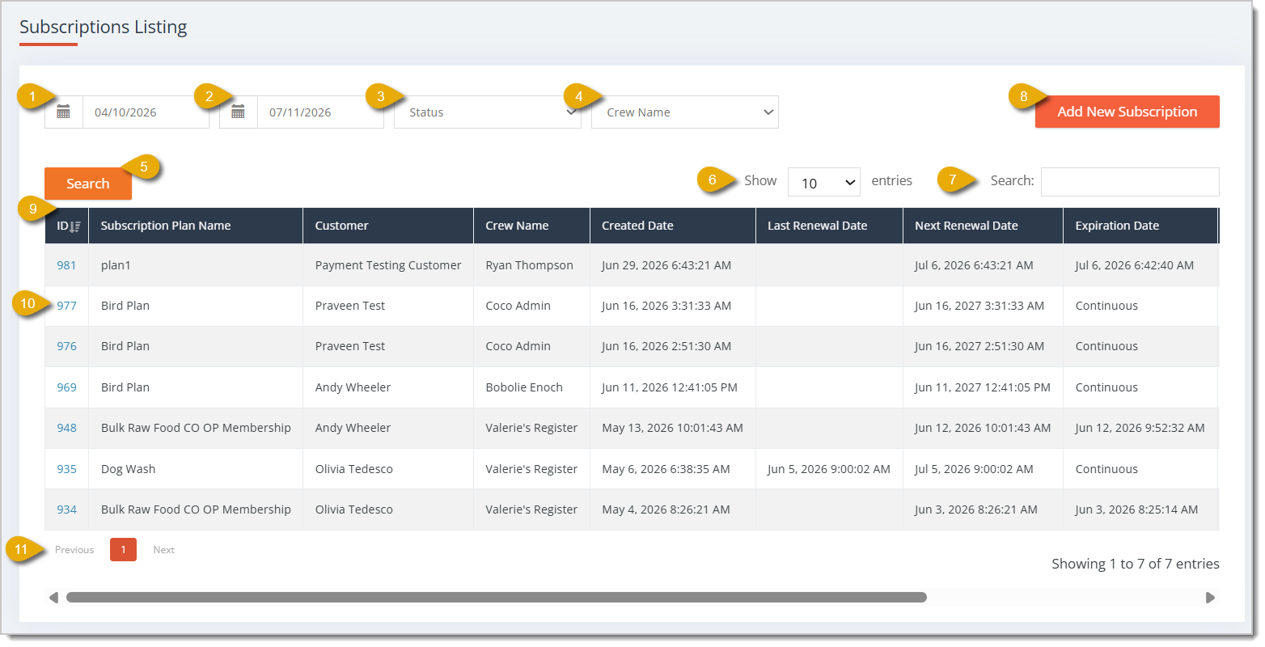Change the Show entries count dropdown
Image resolution: width=1265 pixels, height=647 pixels.
pos(823,183)
